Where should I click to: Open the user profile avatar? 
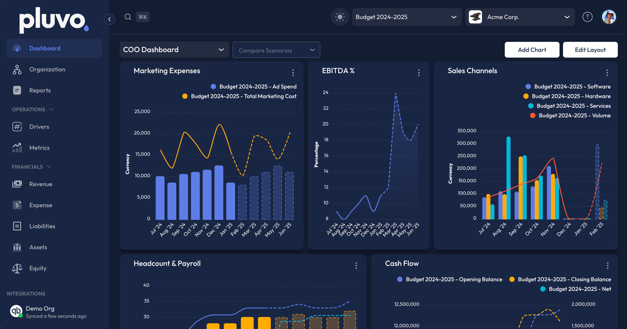(x=609, y=17)
